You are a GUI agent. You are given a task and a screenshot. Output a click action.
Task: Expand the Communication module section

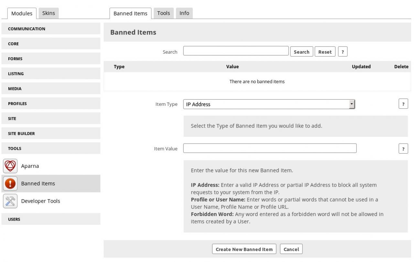tap(51, 29)
